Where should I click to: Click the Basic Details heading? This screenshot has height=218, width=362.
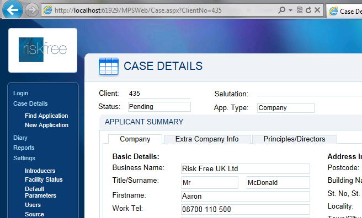click(136, 156)
